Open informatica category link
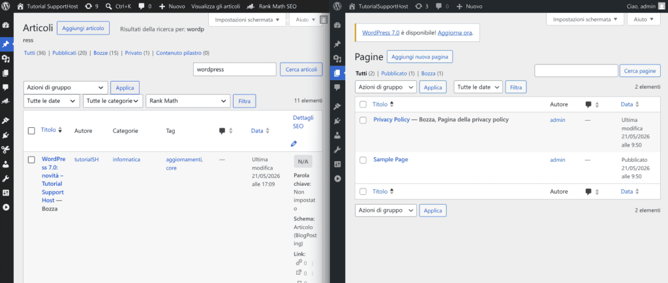The width and height of the screenshot is (668, 283). pos(126,160)
